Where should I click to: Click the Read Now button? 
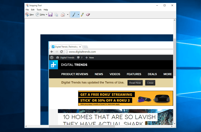pos(135,83)
